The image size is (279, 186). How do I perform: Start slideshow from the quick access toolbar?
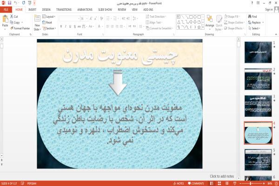(x=30, y=3)
